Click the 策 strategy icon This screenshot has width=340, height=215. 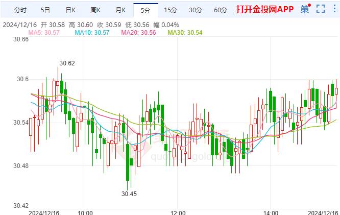tap(305, 9)
